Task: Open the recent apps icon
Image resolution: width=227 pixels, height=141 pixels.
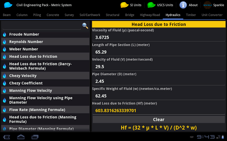Action: click(35, 137)
